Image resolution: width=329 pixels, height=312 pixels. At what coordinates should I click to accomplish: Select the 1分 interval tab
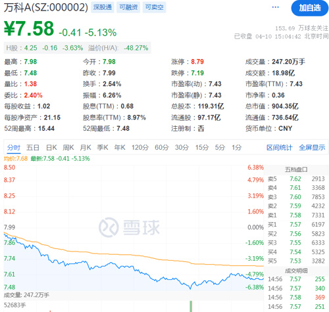(237, 148)
